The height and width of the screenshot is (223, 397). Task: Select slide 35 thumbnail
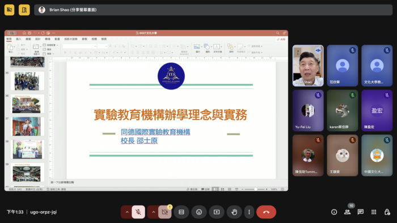pos(27,81)
